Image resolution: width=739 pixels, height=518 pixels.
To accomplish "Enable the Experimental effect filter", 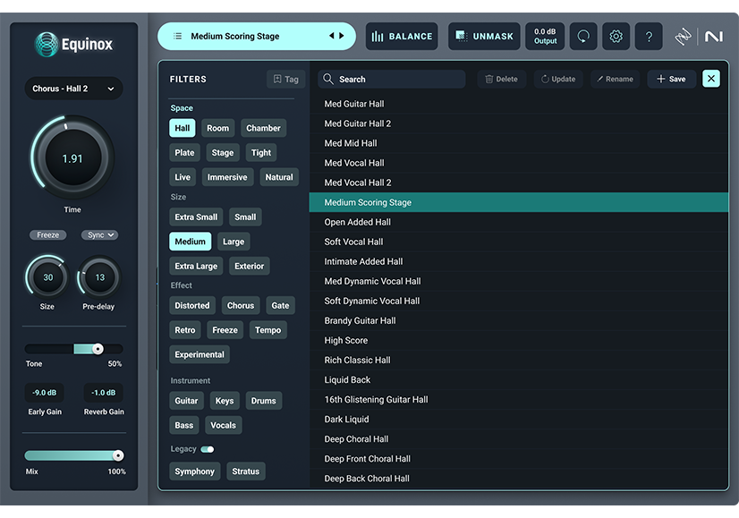I will point(200,354).
